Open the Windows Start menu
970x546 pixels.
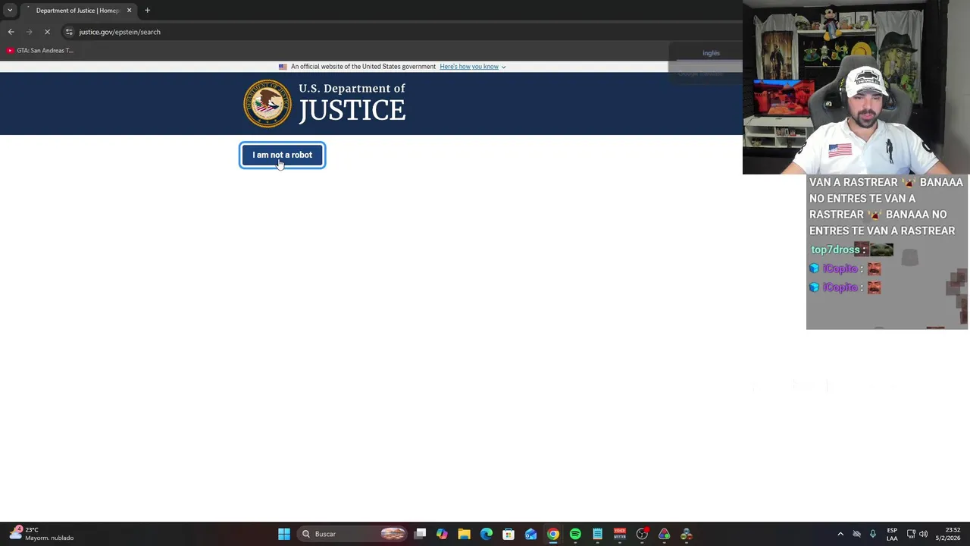(x=284, y=534)
